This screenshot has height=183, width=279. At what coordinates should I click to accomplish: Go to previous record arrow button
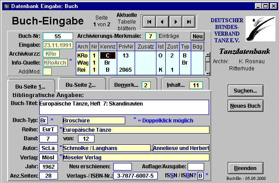162,21
